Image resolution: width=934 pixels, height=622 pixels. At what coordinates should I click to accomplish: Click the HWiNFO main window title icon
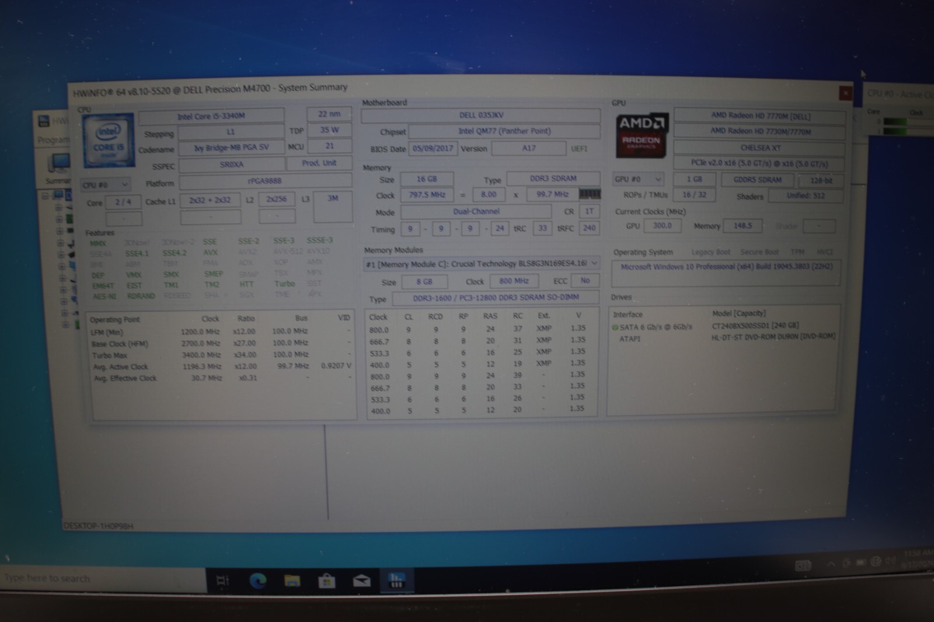pyautogui.click(x=44, y=121)
